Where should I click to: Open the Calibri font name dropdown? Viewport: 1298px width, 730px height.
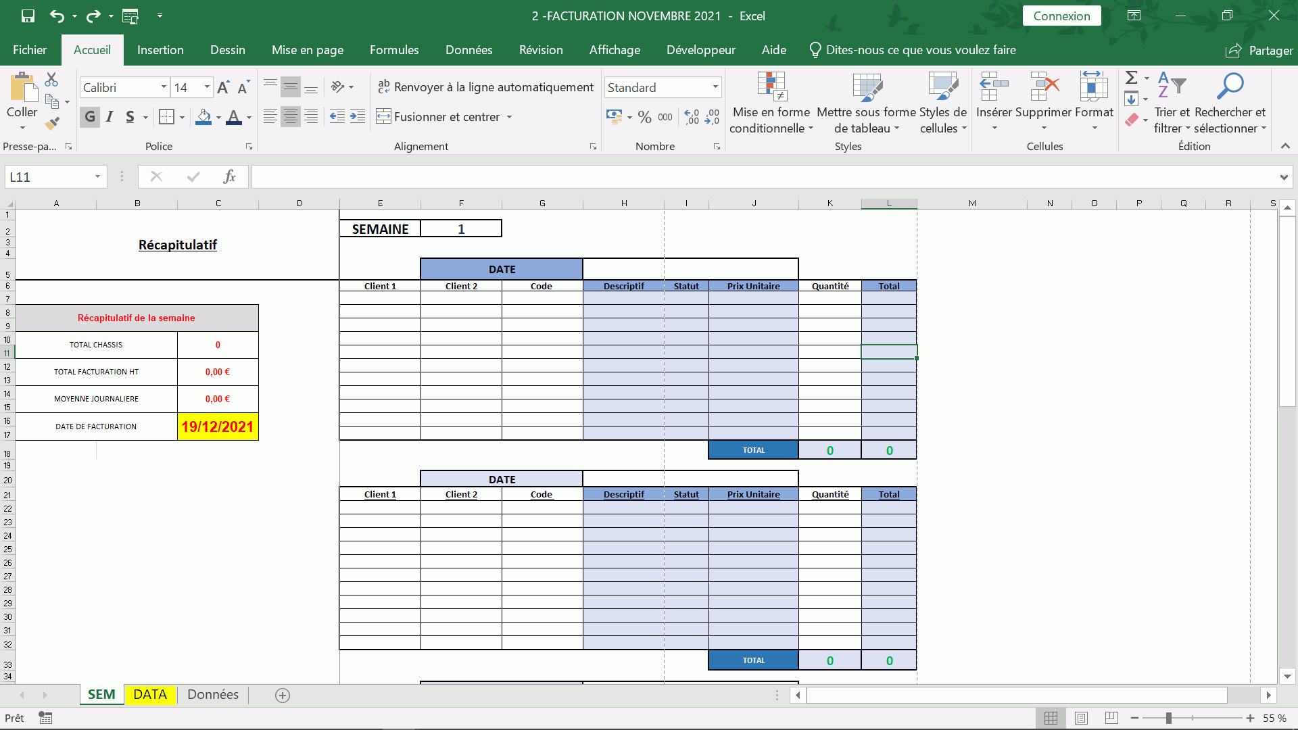click(x=164, y=87)
